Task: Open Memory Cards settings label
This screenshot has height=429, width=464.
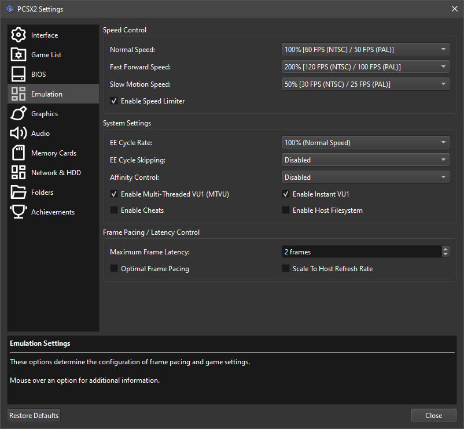Action: (54, 153)
